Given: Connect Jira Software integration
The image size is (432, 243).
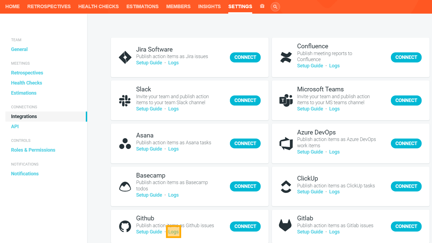Looking at the screenshot, I should [245, 57].
